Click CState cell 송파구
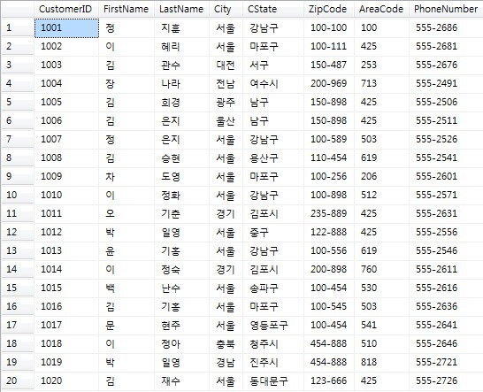483x392 pixels. pos(273,288)
